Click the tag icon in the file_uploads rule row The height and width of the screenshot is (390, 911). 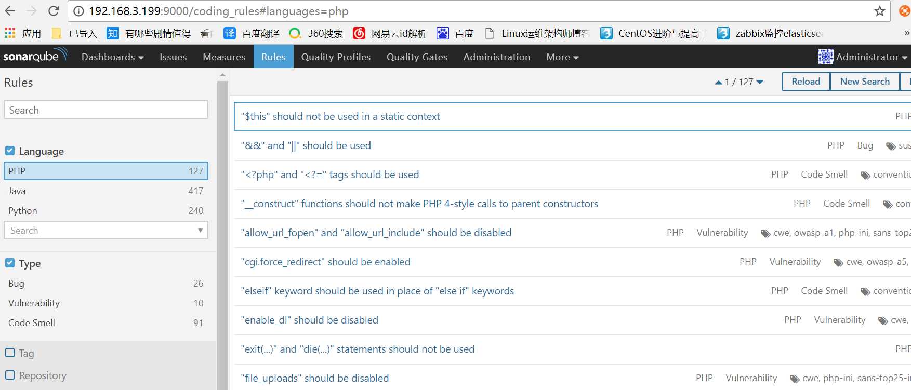[x=795, y=379]
